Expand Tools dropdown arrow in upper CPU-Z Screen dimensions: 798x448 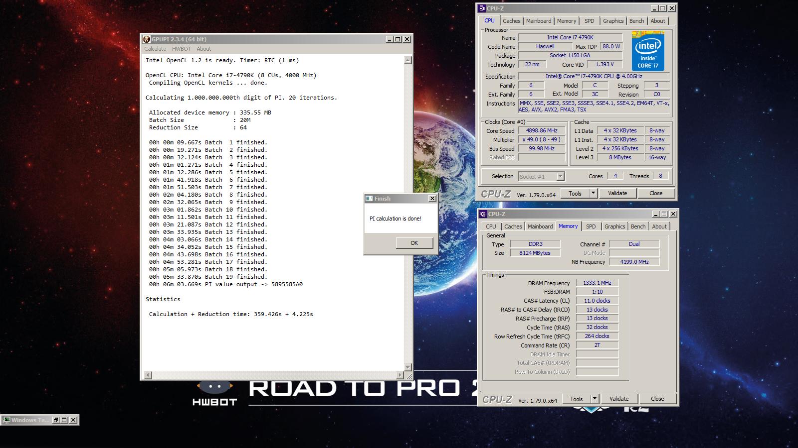593,194
